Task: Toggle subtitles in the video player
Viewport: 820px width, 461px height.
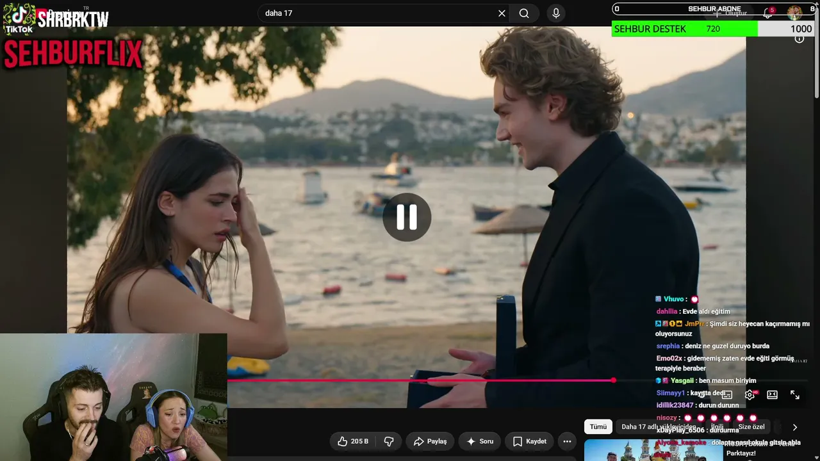Action: (x=727, y=395)
